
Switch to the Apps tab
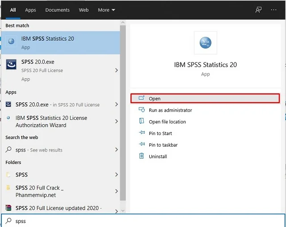[x=30, y=10]
